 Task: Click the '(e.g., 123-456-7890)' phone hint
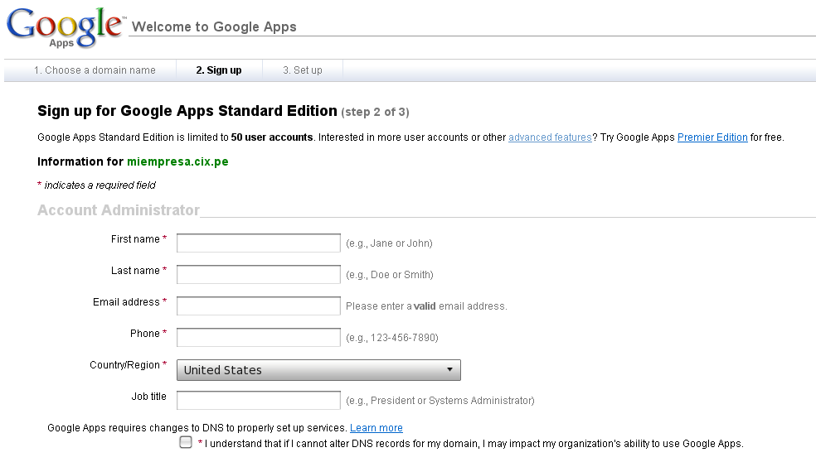(x=392, y=338)
